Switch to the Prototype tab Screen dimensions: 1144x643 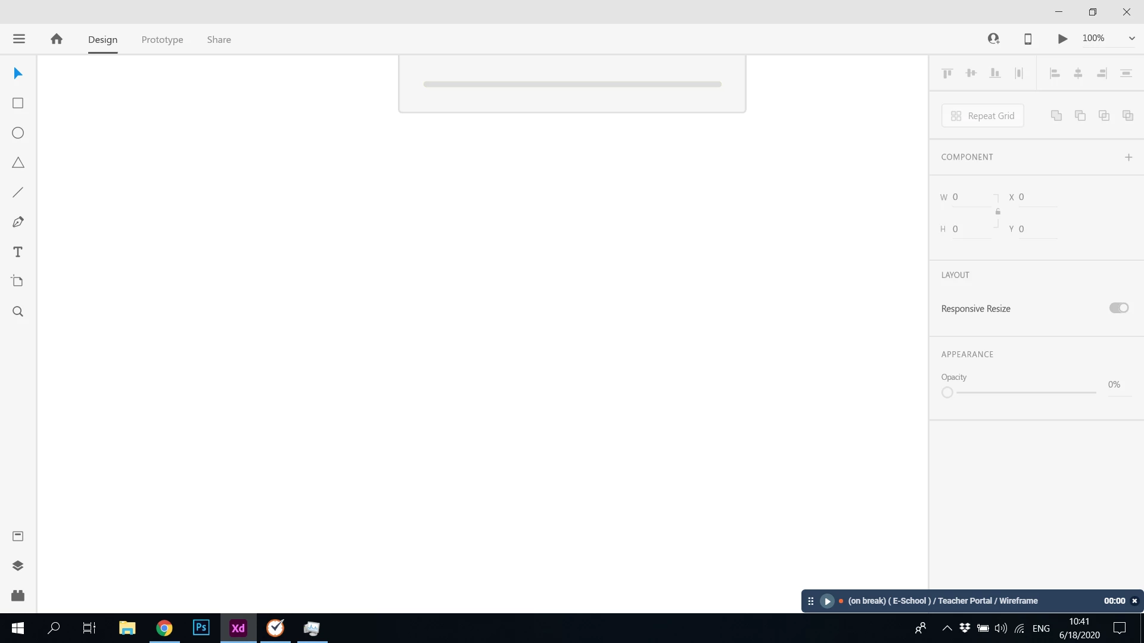pos(162,39)
